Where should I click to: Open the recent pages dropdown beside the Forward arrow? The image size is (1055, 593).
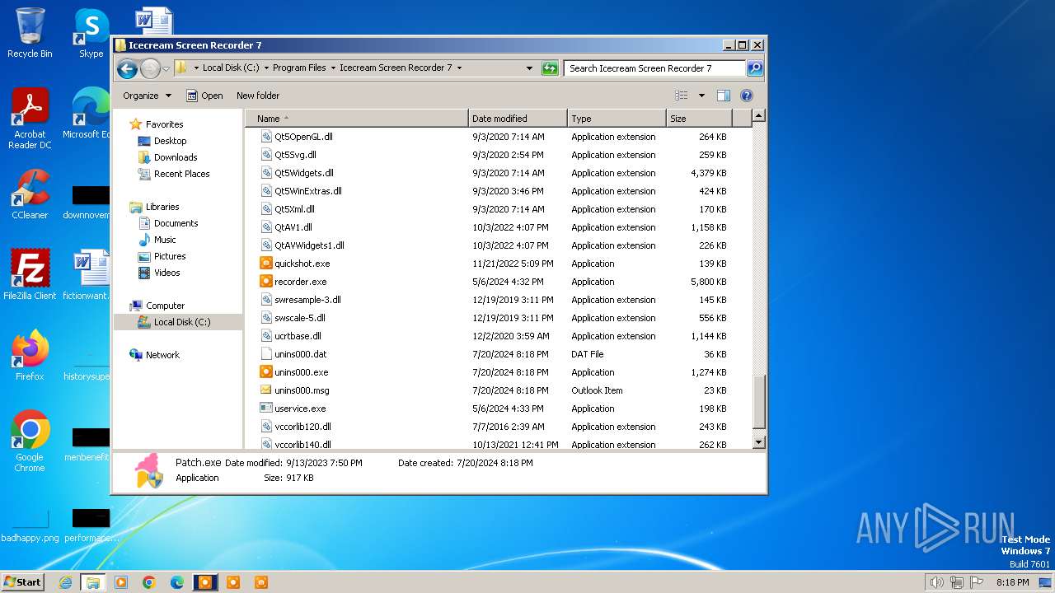166,69
